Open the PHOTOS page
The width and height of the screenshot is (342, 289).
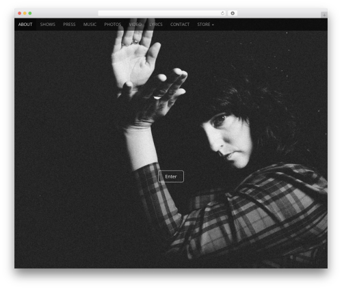[x=113, y=25]
